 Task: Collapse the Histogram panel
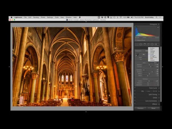(x=159, y=24)
